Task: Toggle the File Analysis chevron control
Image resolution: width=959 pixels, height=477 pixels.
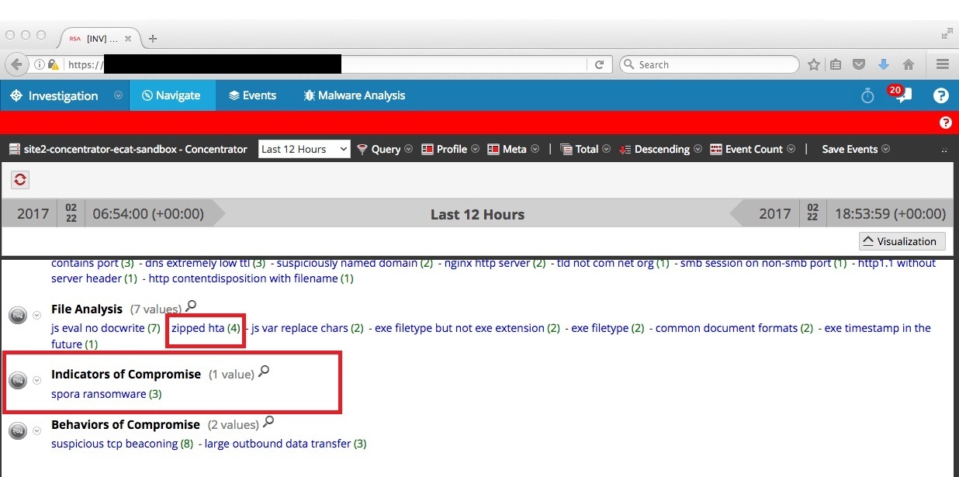Action: pos(36,316)
